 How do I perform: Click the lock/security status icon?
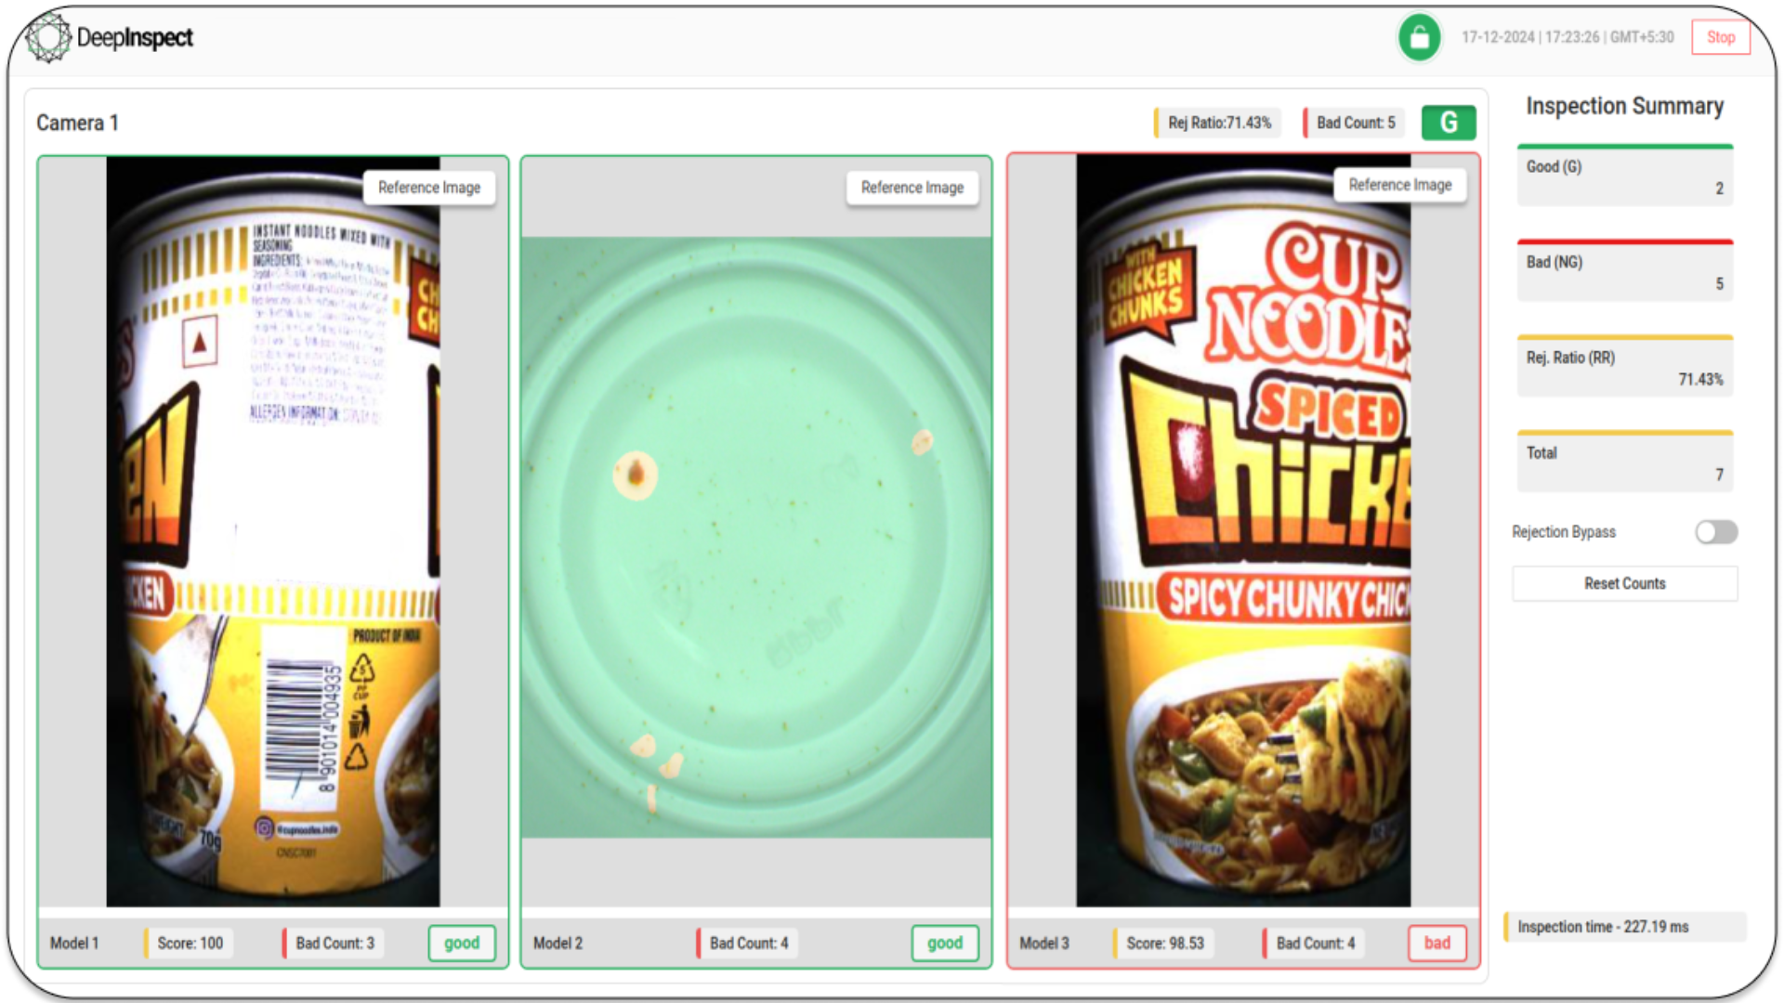pos(1418,37)
